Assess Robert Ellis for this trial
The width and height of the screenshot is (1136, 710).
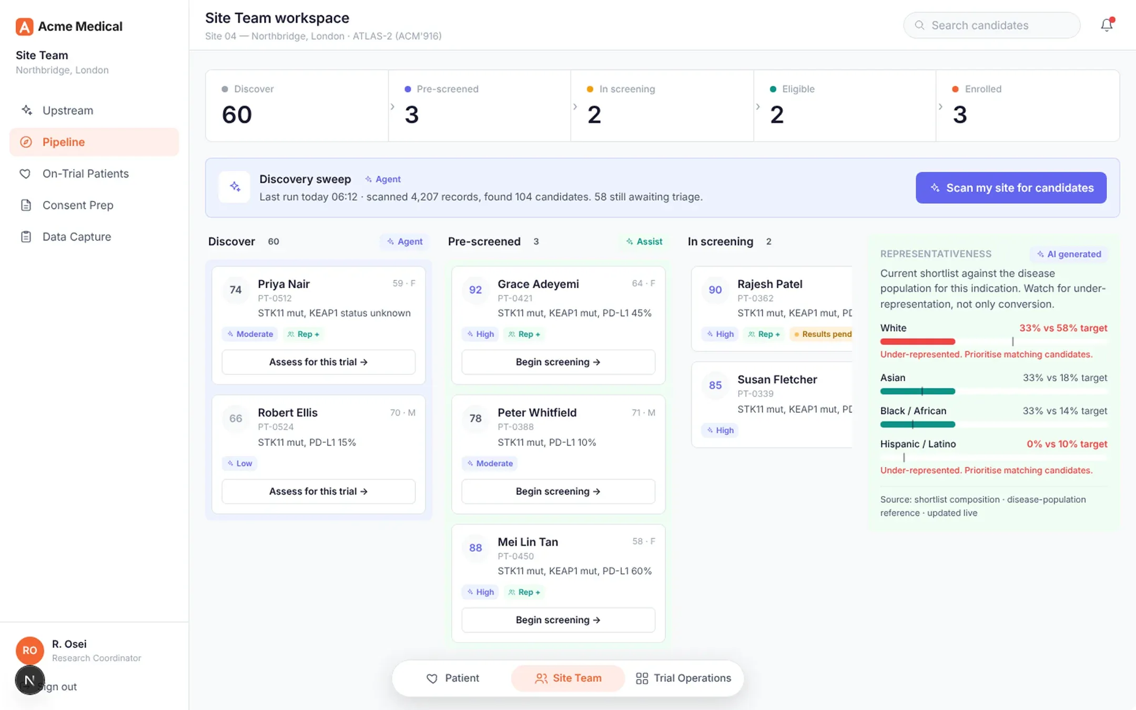[318, 491]
